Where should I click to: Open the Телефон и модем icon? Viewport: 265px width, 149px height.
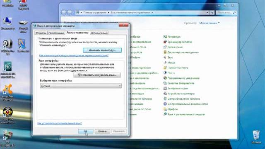coord(165,88)
